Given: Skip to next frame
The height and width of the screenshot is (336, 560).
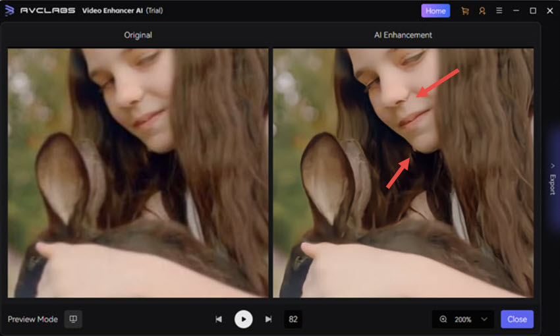Looking at the screenshot, I should (x=268, y=320).
